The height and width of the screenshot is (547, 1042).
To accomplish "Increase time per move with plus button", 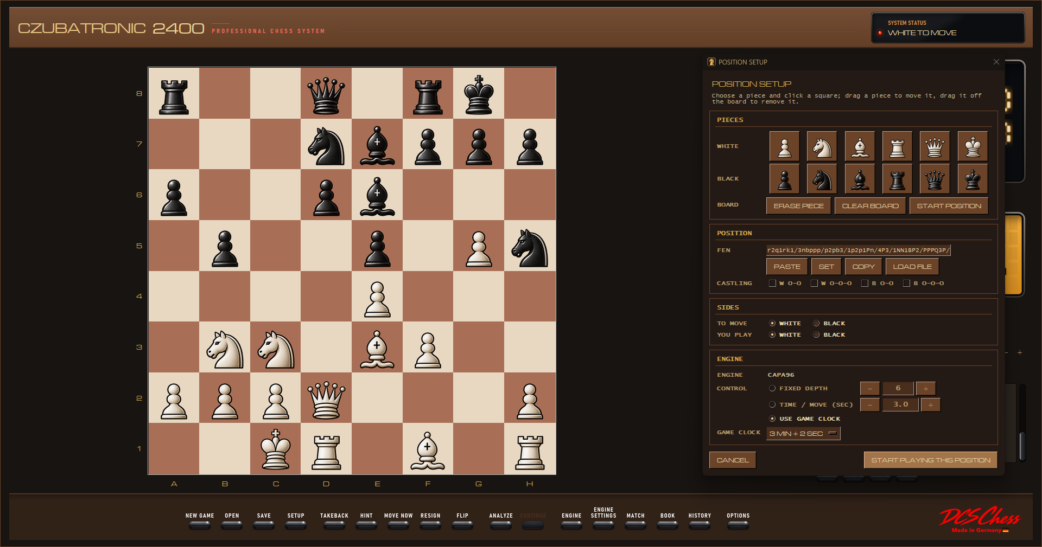I will coord(931,404).
